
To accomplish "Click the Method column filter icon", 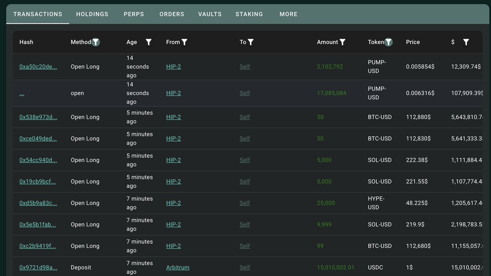I will (x=95, y=42).
